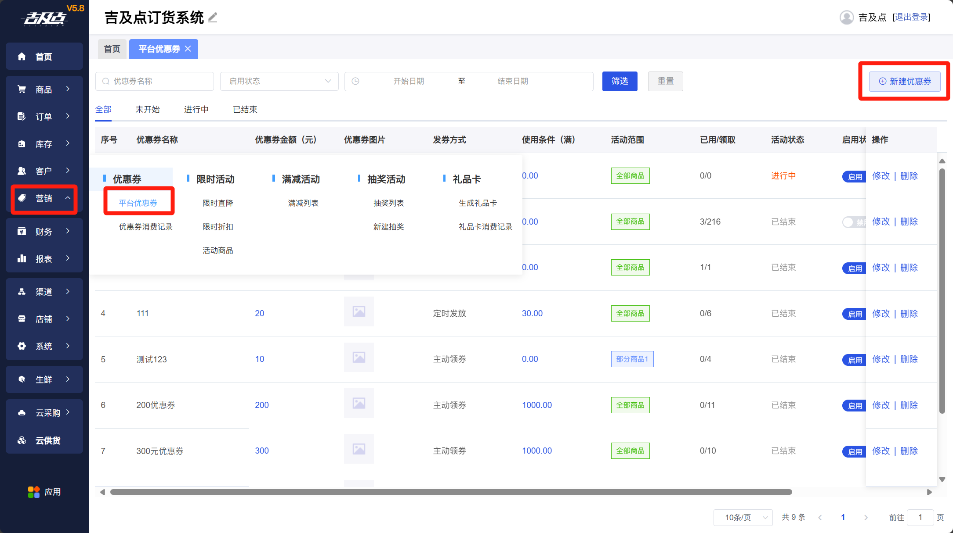The width and height of the screenshot is (953, 533).
Task: Click the 新建优惠券 button
Action: coord(905,81)
